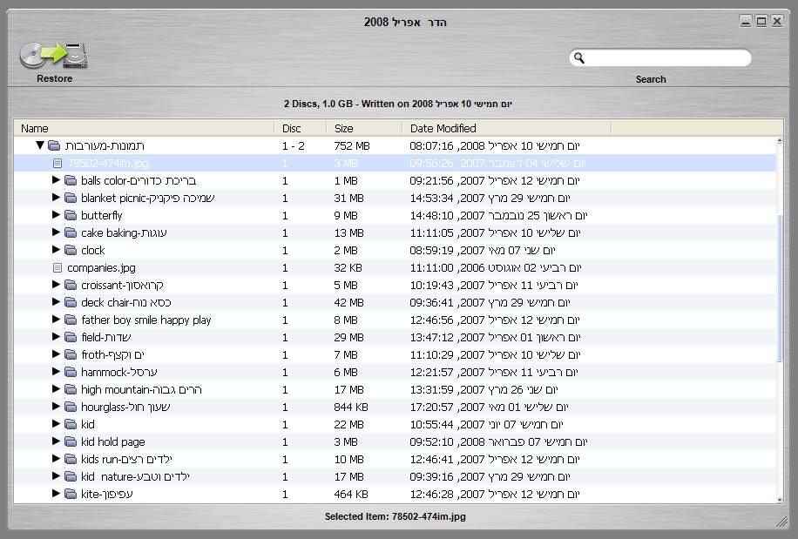Expand the field folder
The width and height of the screenshot is (798, 539).
pos(56,337)
